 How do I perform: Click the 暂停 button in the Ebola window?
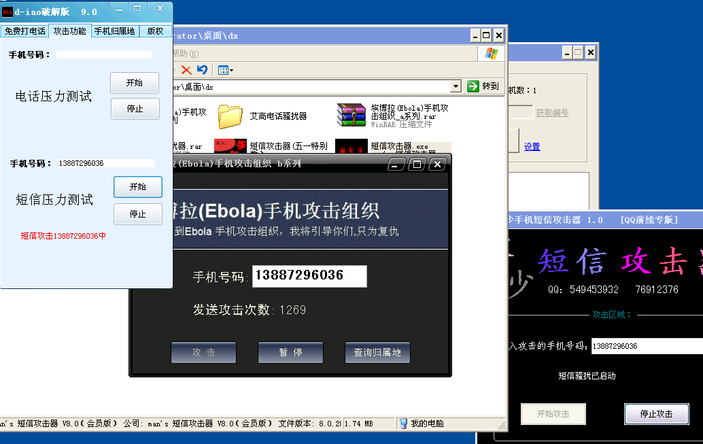(290, 352)
